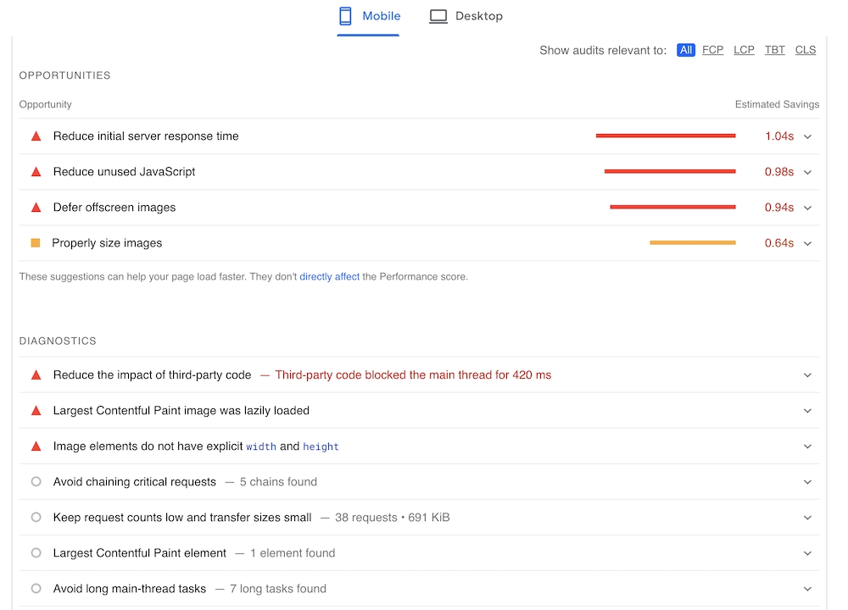
Task: Expand Largest Contentful Paint element chevron
Action: click(x=807, y=553)
